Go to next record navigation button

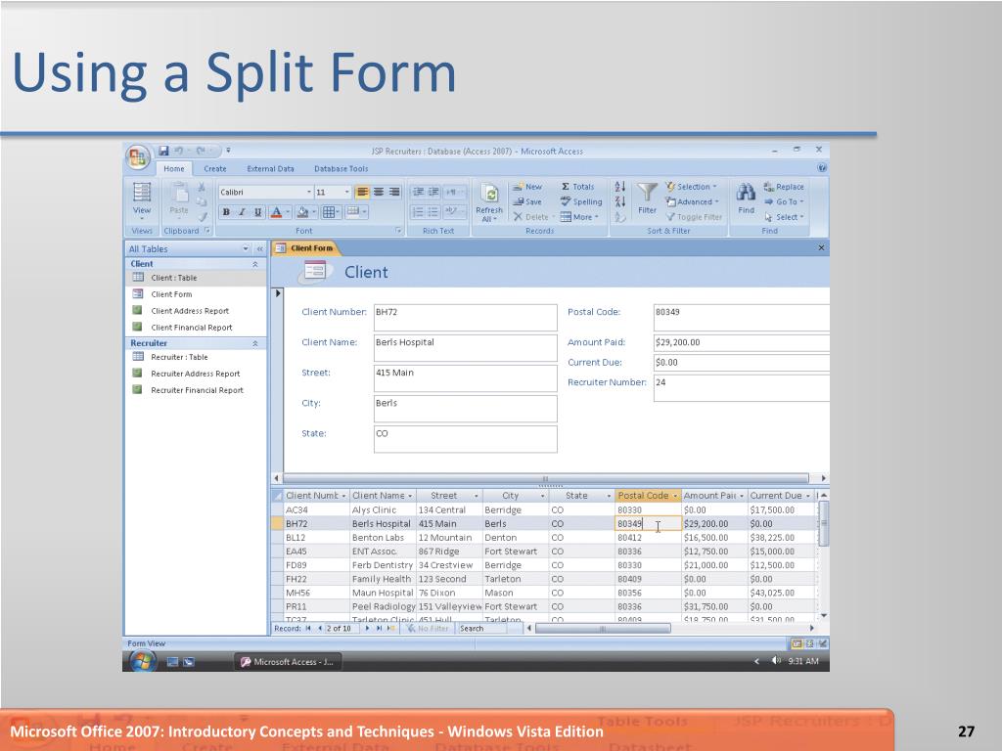367,629
